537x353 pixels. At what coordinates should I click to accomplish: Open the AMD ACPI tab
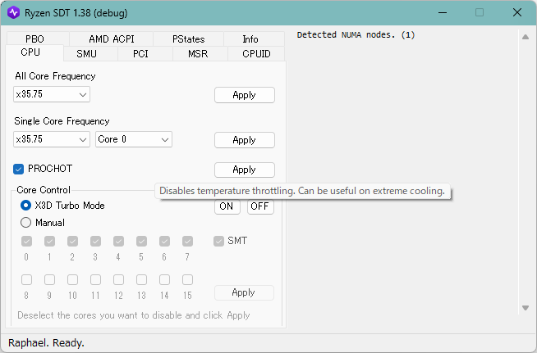click(112, 39)
